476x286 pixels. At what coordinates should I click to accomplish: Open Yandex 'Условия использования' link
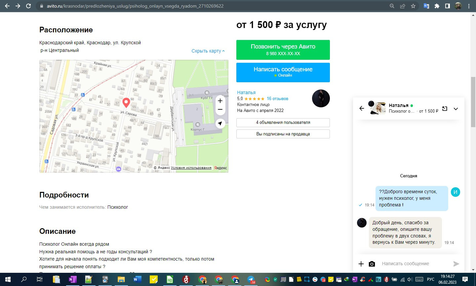point(191,168)
